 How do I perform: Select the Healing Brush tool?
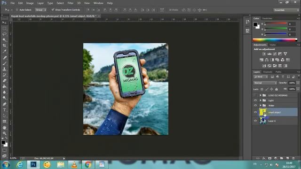[x=4, y=57]
